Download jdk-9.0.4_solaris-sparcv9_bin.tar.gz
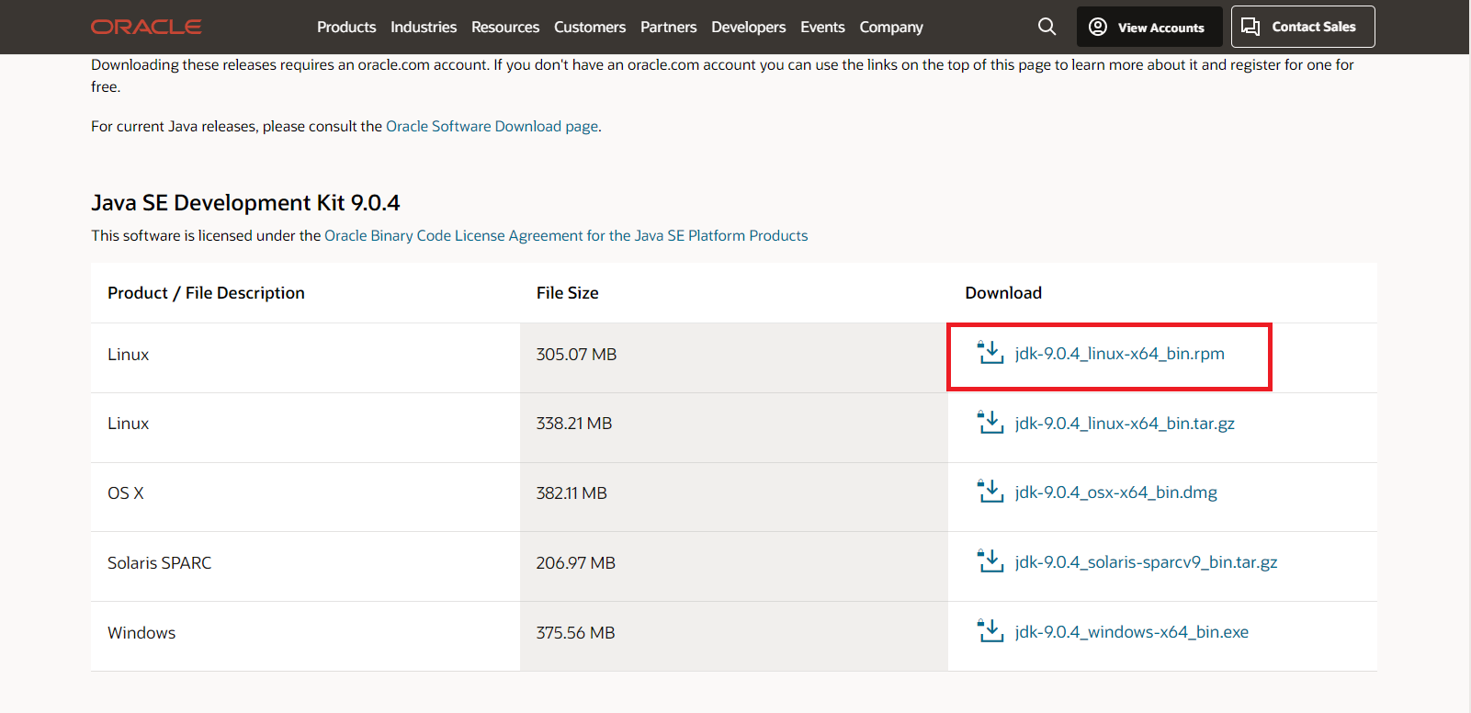The width and height of the screenshot is (1471, 713). click(1146, 562)
